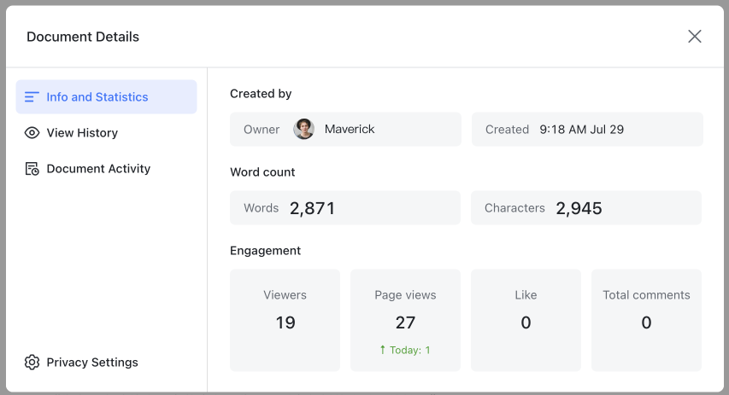Click the Total comments card
The image size is (729, 395).
(646, 321)
